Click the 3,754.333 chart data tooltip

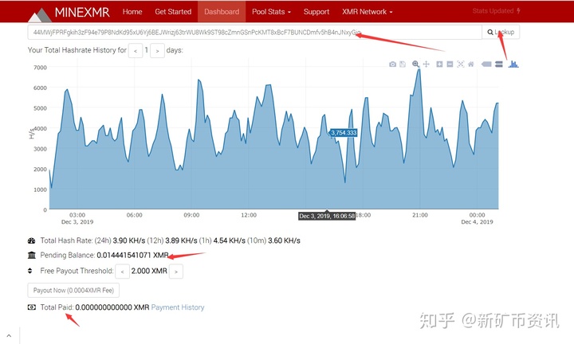[x=344, y=133]
